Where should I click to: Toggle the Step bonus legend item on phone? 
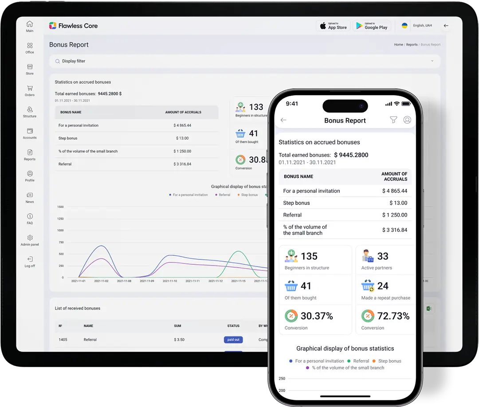[x=387, y=361]
